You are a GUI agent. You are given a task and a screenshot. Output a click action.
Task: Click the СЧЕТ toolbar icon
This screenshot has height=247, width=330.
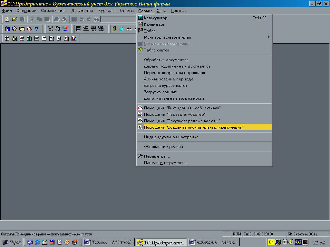pyautogui.click(x=86, y=29)
